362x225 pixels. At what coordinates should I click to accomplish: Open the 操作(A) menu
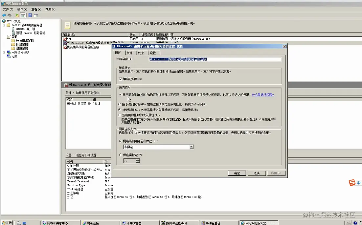22,10
